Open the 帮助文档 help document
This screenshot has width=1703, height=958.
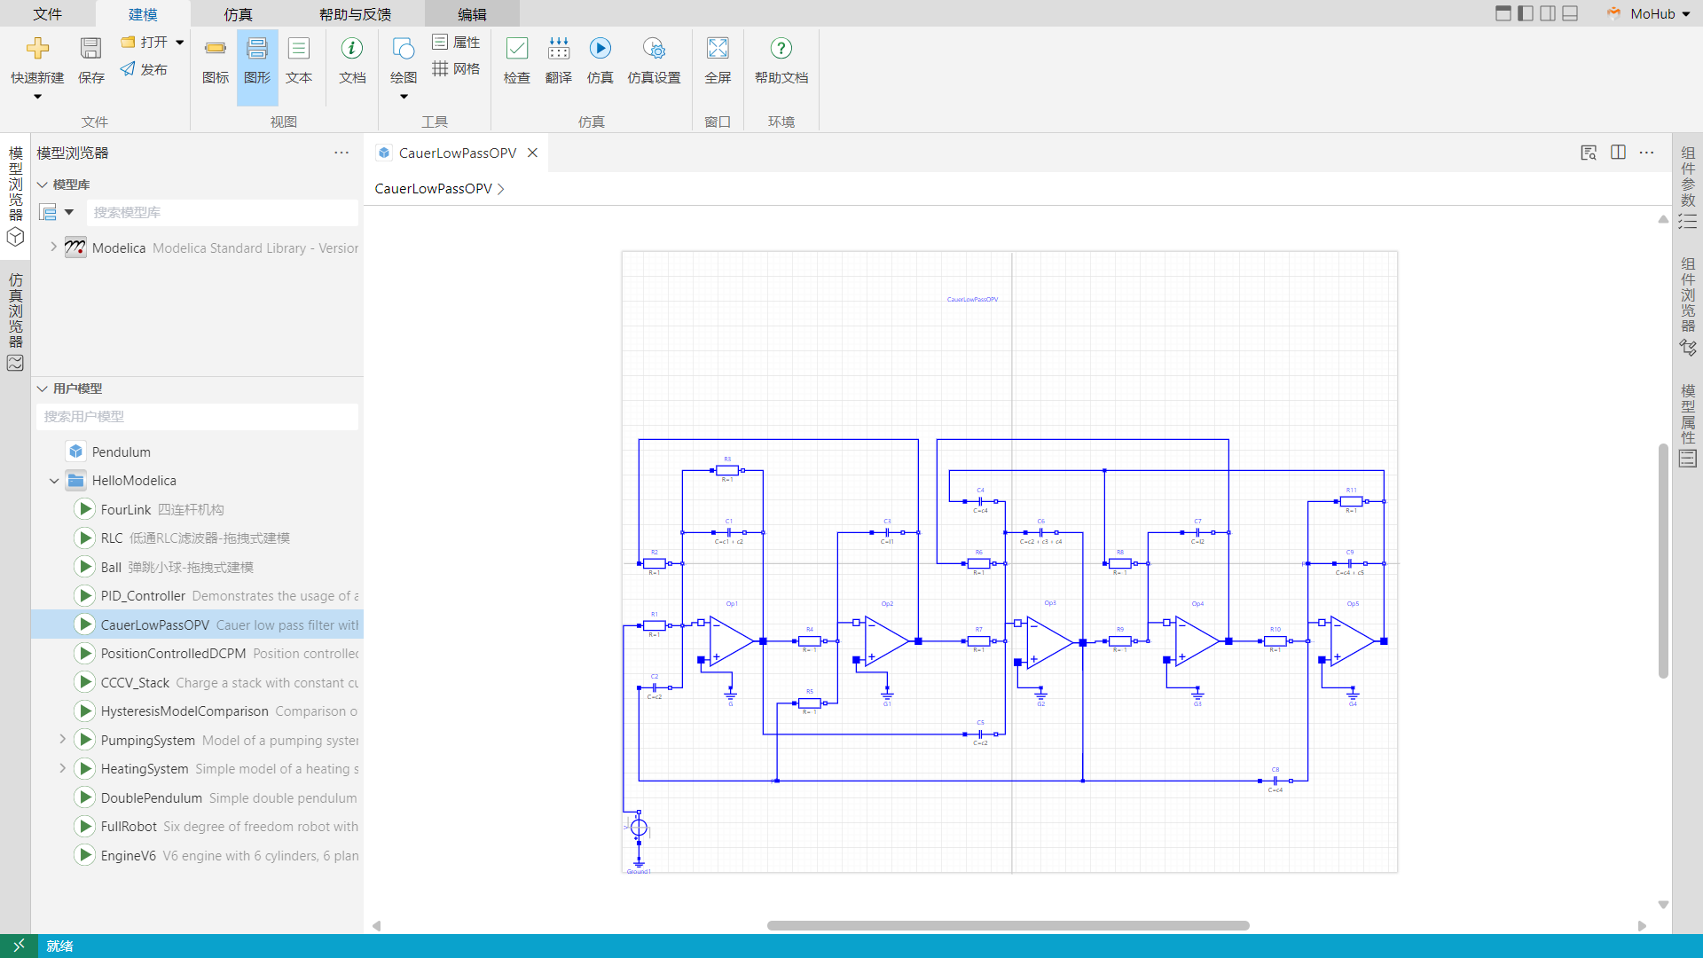(x=781, y=59)
